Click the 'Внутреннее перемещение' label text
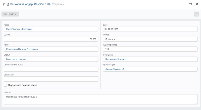 pyautogui.click(x=23, y=85)
